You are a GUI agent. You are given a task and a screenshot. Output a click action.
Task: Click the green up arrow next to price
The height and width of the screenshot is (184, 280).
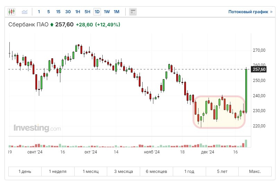tap(52, 24)
